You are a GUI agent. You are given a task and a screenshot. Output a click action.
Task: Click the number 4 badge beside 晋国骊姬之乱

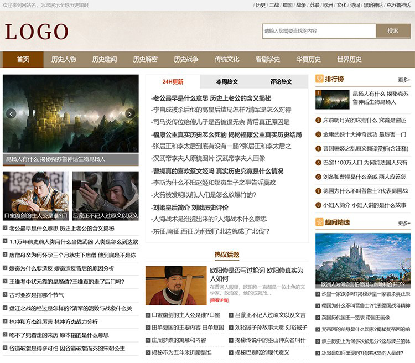tap(318, 148)
